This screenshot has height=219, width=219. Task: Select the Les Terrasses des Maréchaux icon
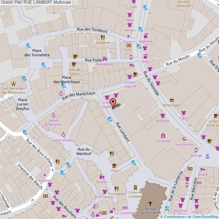13,83
